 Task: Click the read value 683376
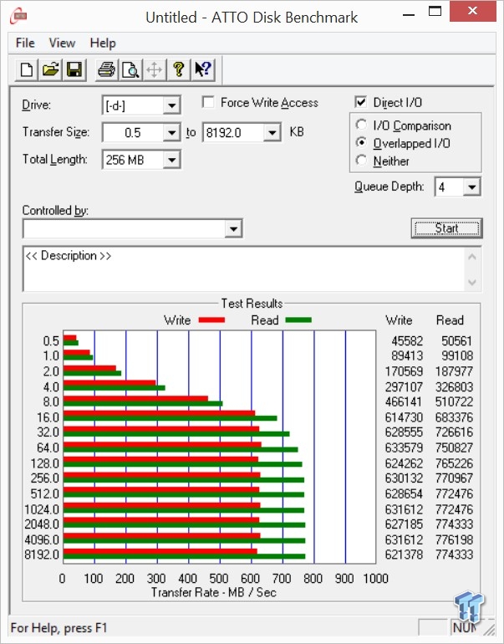click(454, 417)
